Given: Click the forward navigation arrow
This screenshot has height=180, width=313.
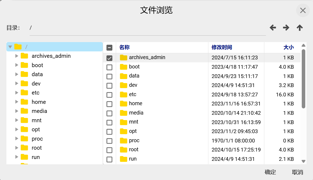Looking at the screenshot, I should tap(286, 28).
